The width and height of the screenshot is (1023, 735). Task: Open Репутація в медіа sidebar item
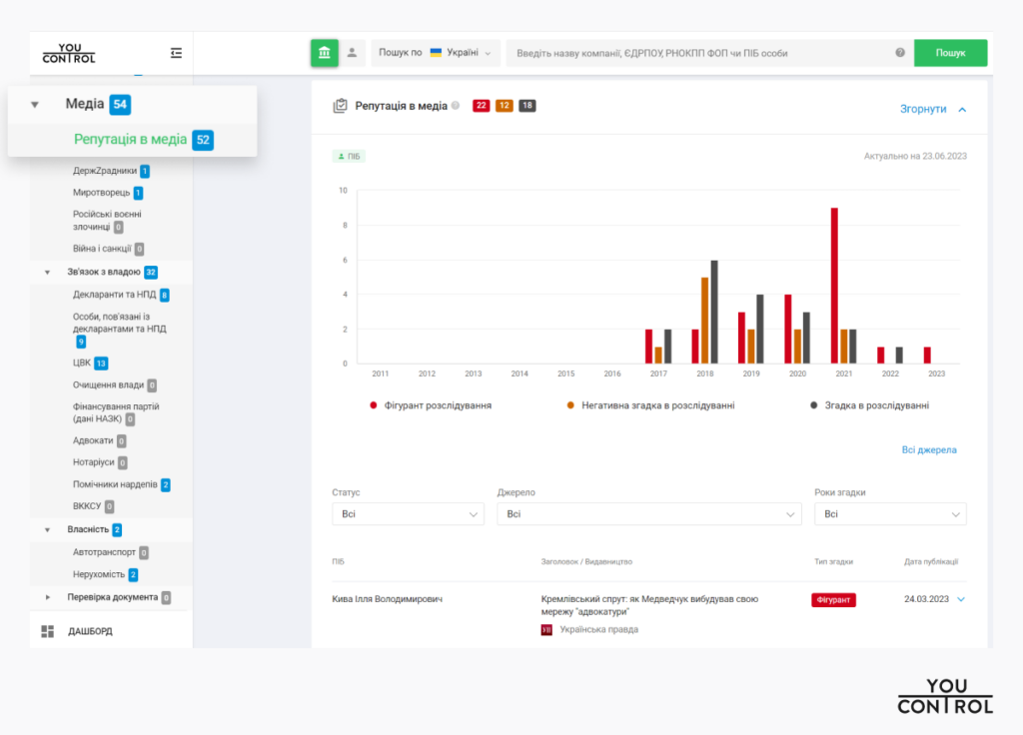click(x=130, y=140)
